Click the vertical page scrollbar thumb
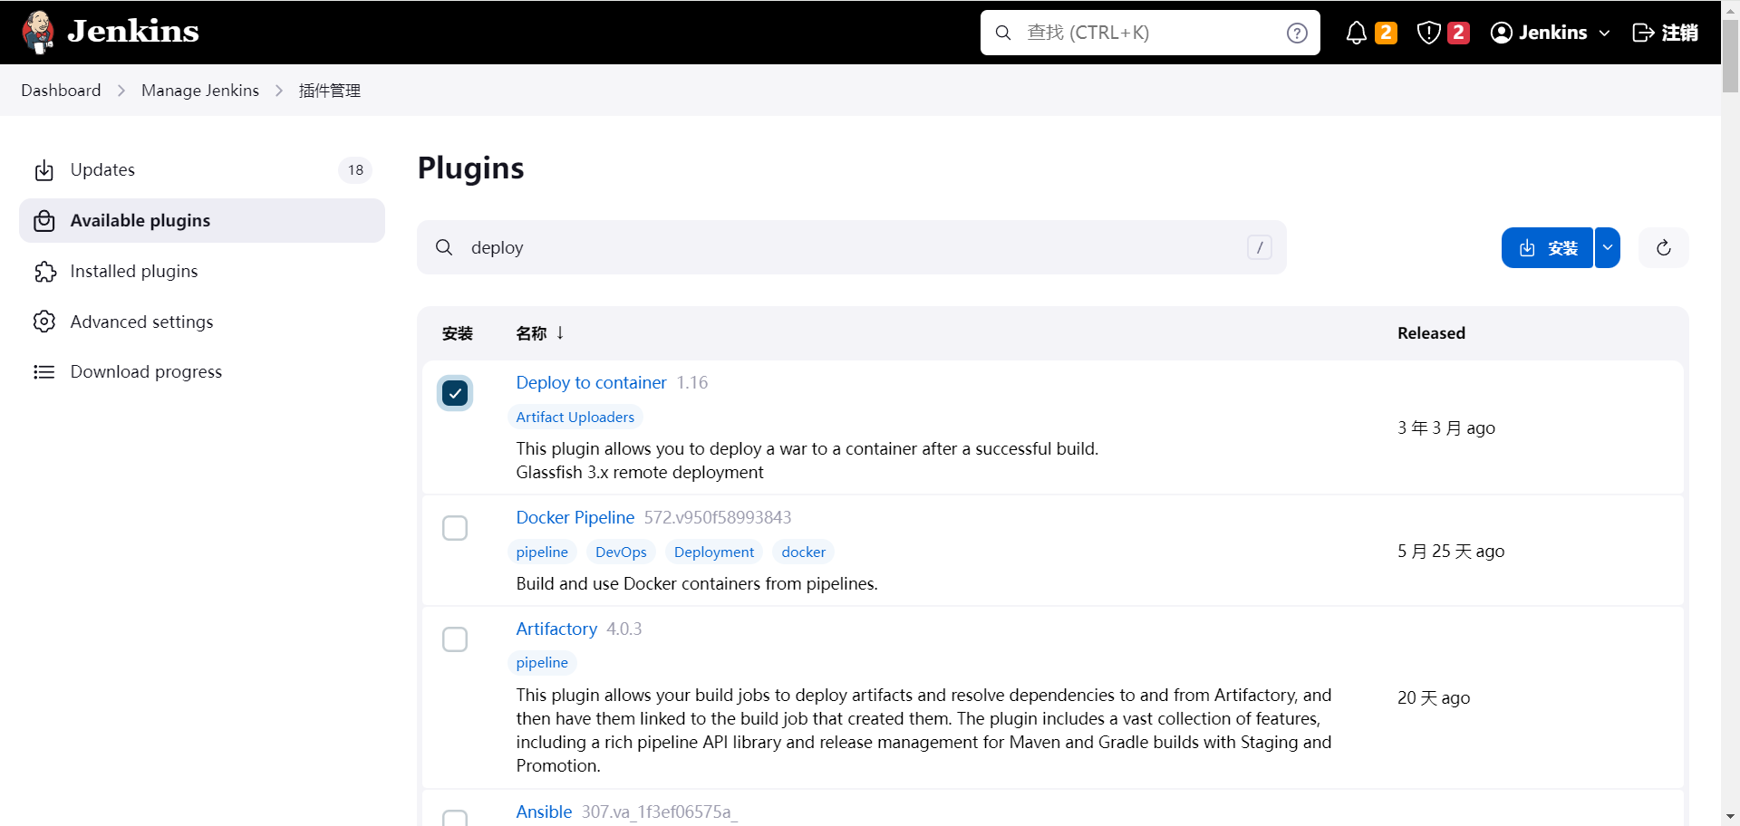The height and width of the screenshot is (826, 1740). point(1730,56)
